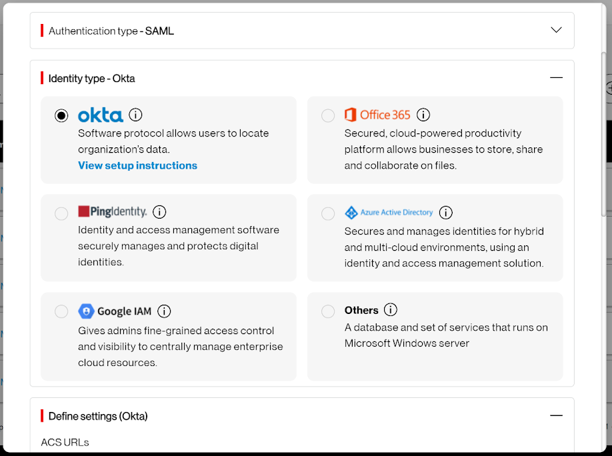Click the Identity type - Okta heading
This screenshot has height=456, width=612.
click(x=92, y=79)
